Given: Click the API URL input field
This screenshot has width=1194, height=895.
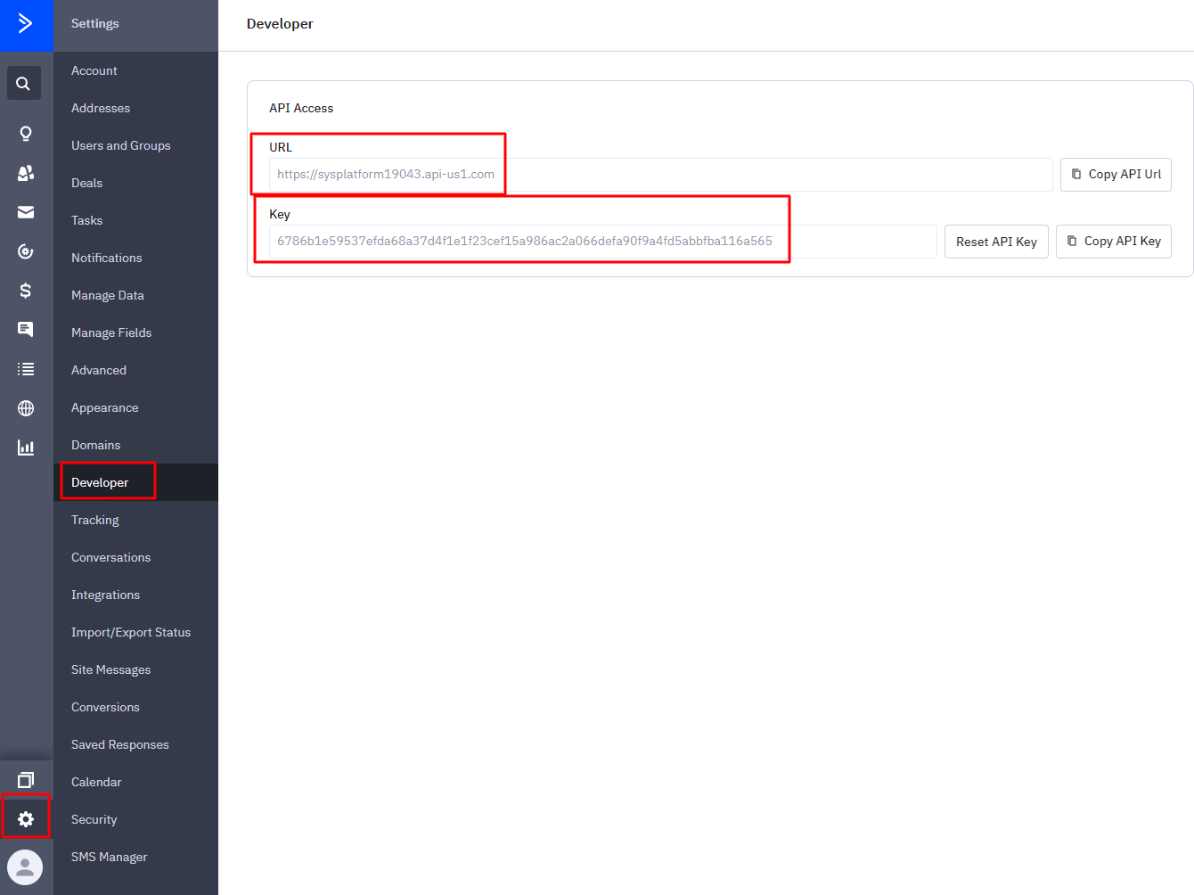Looking at the screenshot, I should 661,175.
